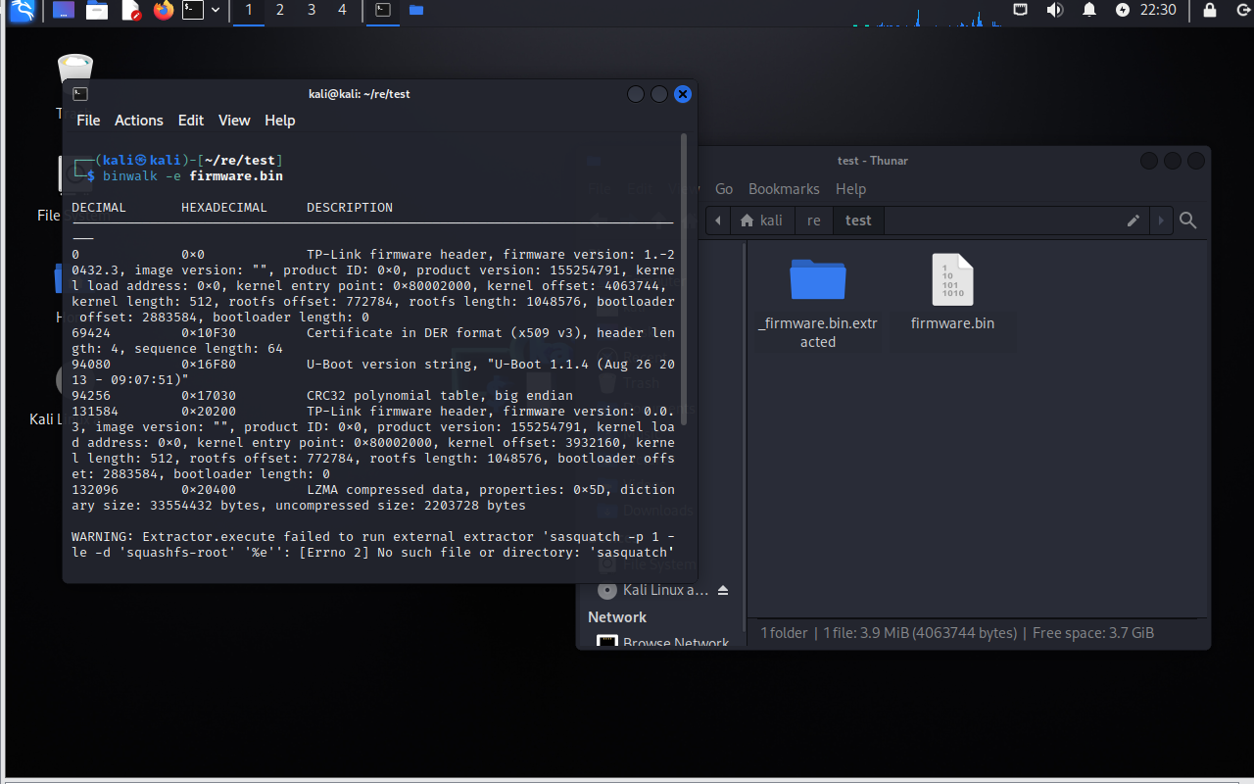Image resolution: width=1254 pixels, height=784 pixels.
Task: Select the _firmware.bin.extracted folder
Action: 818,303
